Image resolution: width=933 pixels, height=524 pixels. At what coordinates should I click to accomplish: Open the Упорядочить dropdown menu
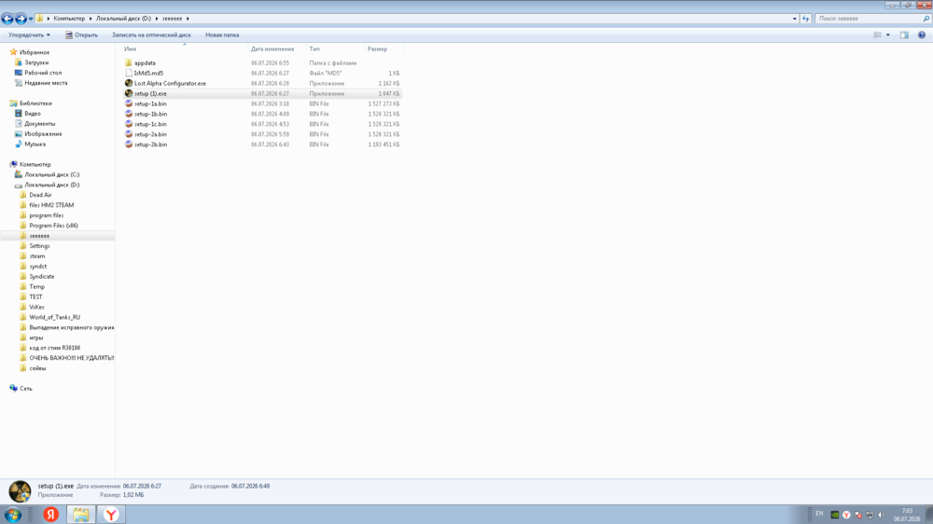pos(29,35)
